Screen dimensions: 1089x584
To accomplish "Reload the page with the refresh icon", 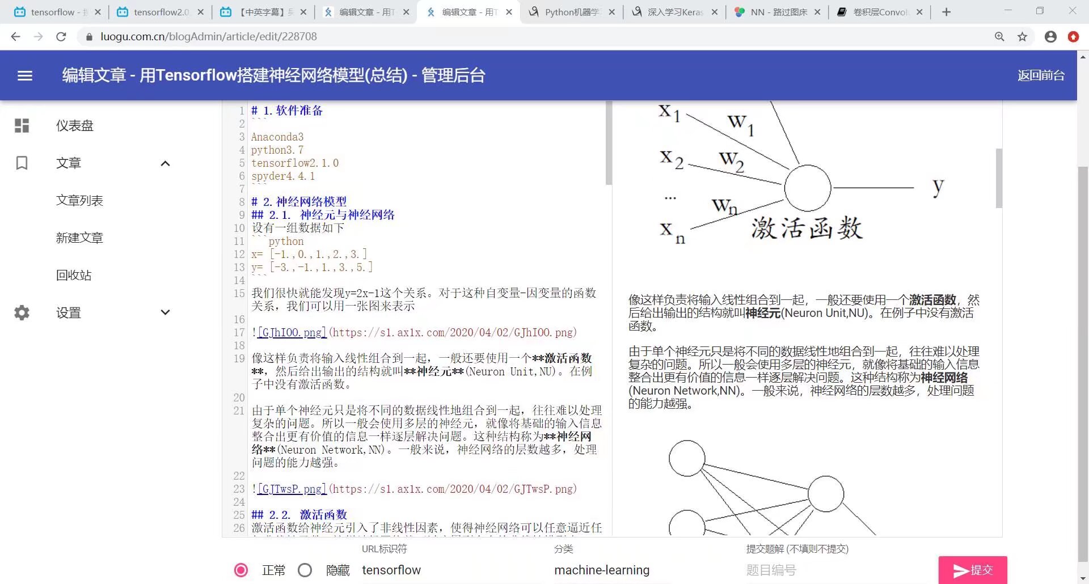I will coord(61,36).
